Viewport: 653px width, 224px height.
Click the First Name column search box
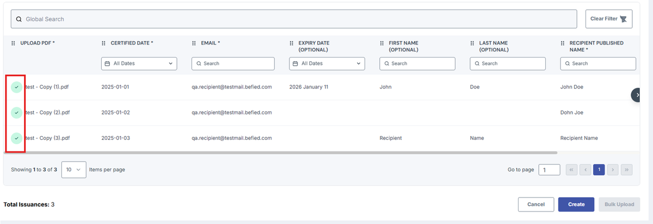[x=417, y=63]
